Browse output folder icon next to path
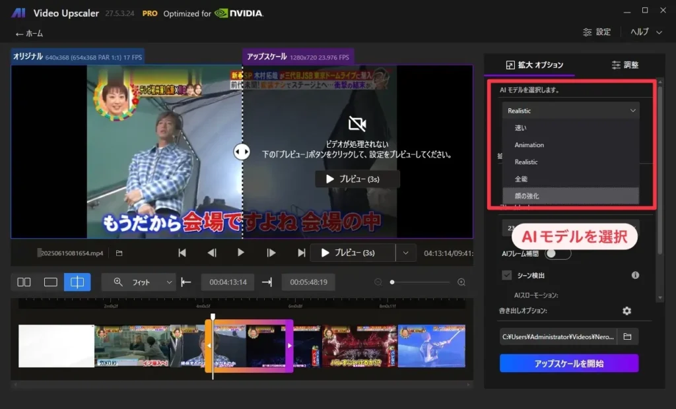Screen dimensions: 676x409 tap(627, 337)
